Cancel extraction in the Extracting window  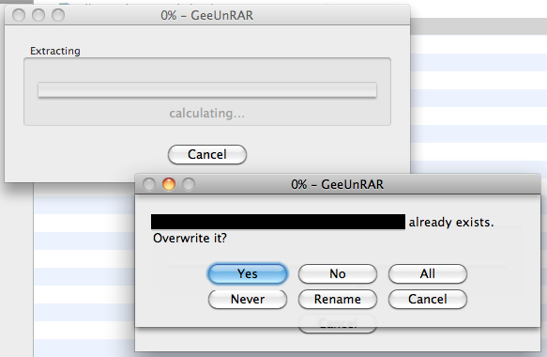207,154
